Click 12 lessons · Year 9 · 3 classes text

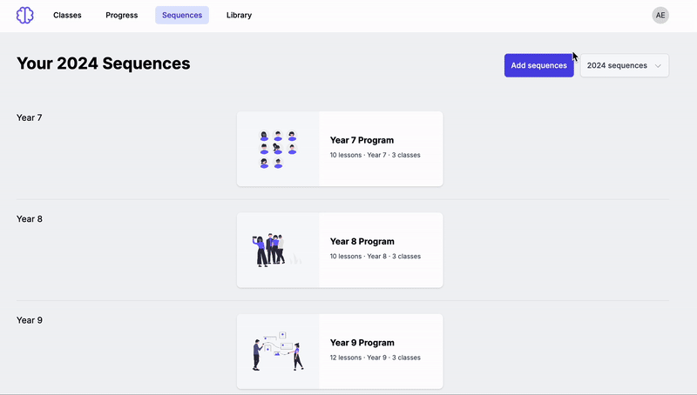click(376, 358)
